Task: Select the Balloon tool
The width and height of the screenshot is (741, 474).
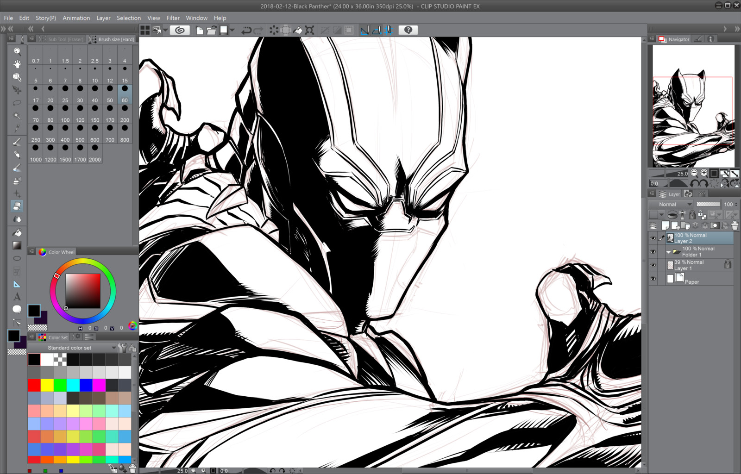Action: 17,309
